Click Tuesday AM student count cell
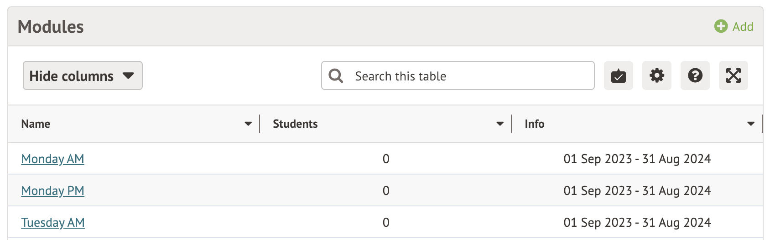770x240 pixels. 386,223
